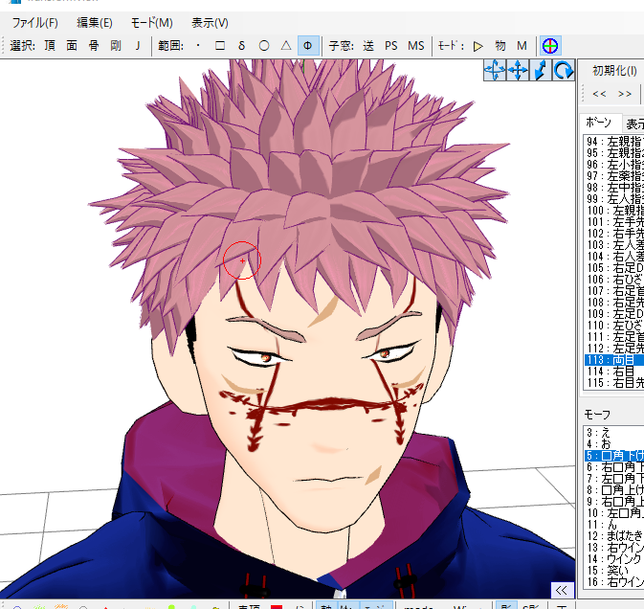Open the 送 sub-window
Image resolution: width=644 pixels, height=609 pixels.
[368, 46]
